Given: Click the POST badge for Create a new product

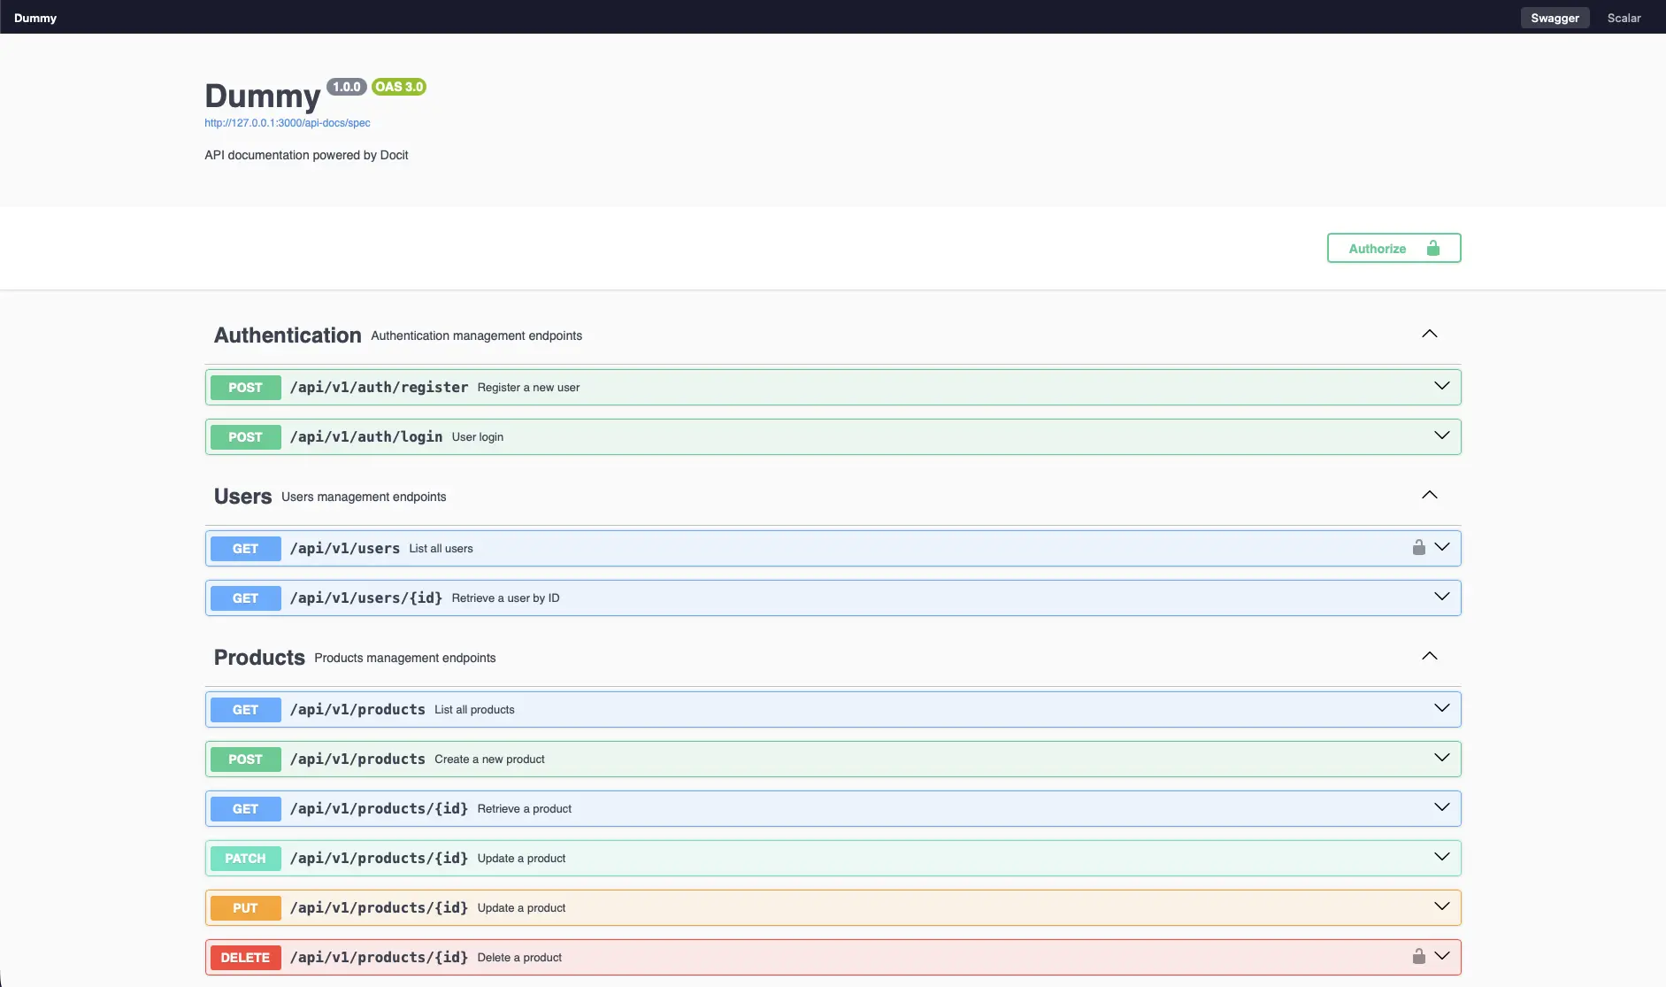Looking at the screenshot, I should [x=245, y=760].
